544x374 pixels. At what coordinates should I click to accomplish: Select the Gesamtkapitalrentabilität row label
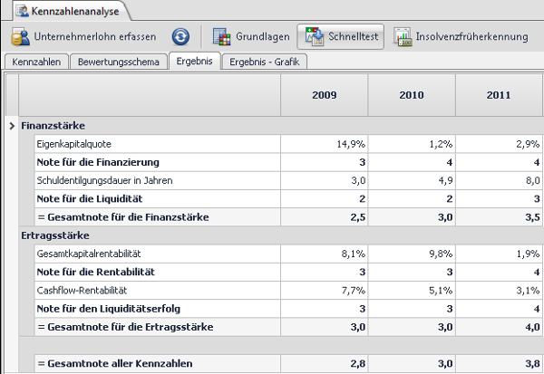(x=89, y=254)
